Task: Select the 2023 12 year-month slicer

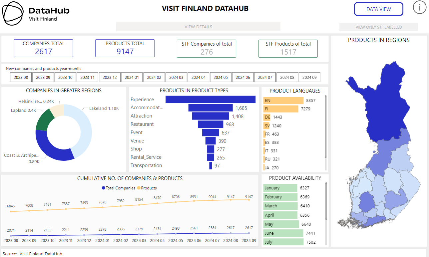Action: 110,77
